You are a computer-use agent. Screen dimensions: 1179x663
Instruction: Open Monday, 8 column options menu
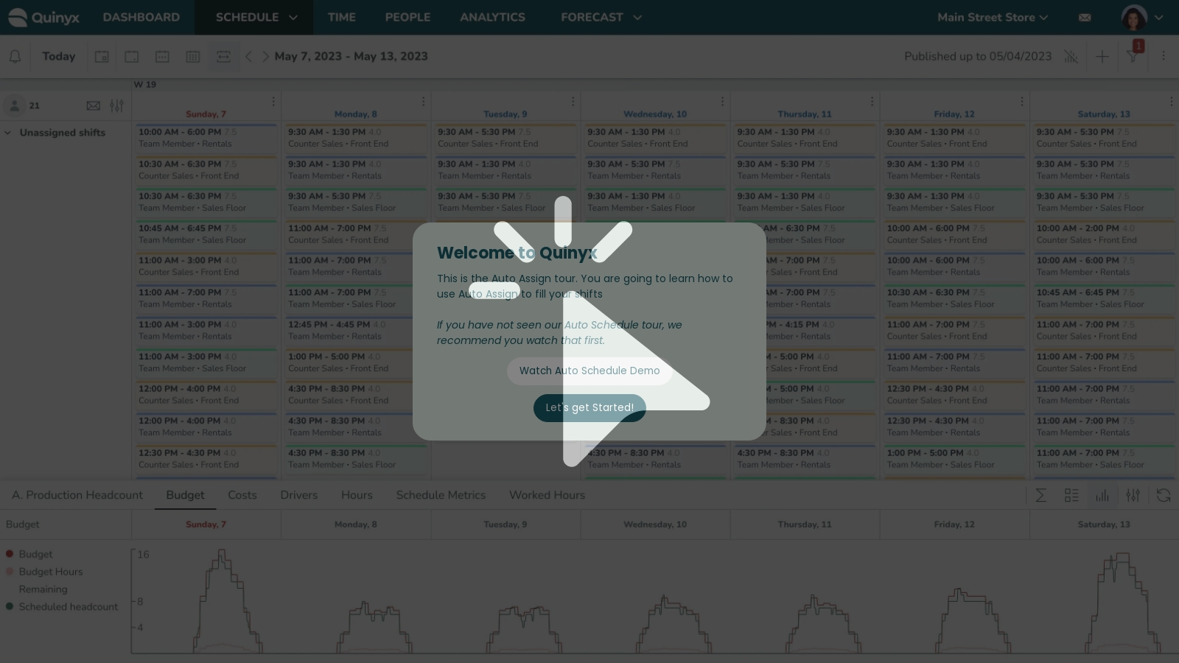[x=423, y=102]
